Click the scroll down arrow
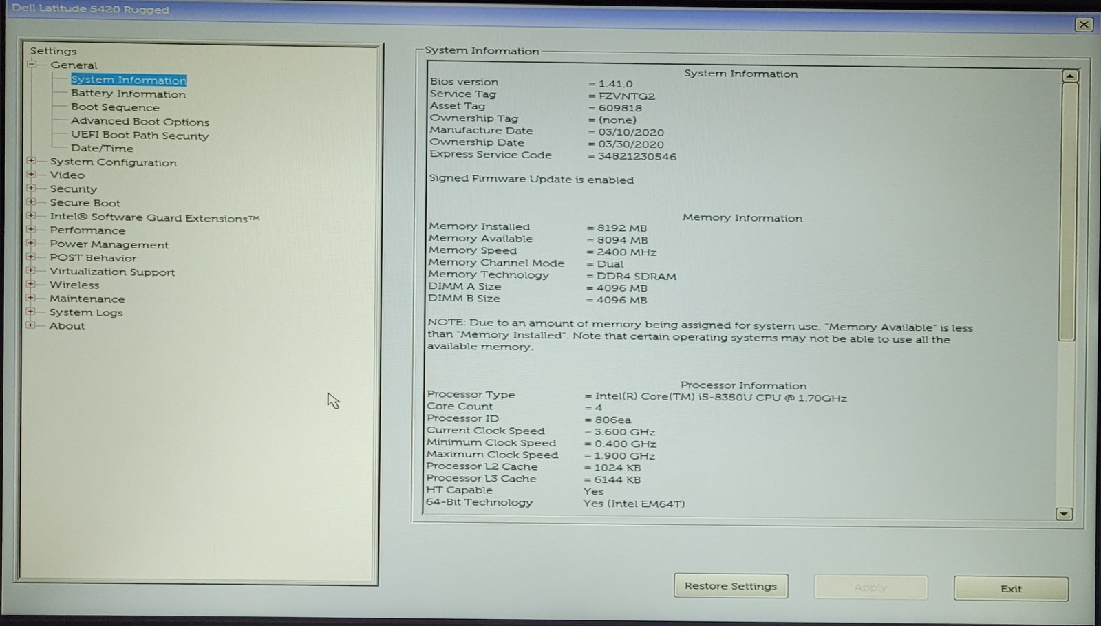The image size is (1101, 626). [1064, 514]
